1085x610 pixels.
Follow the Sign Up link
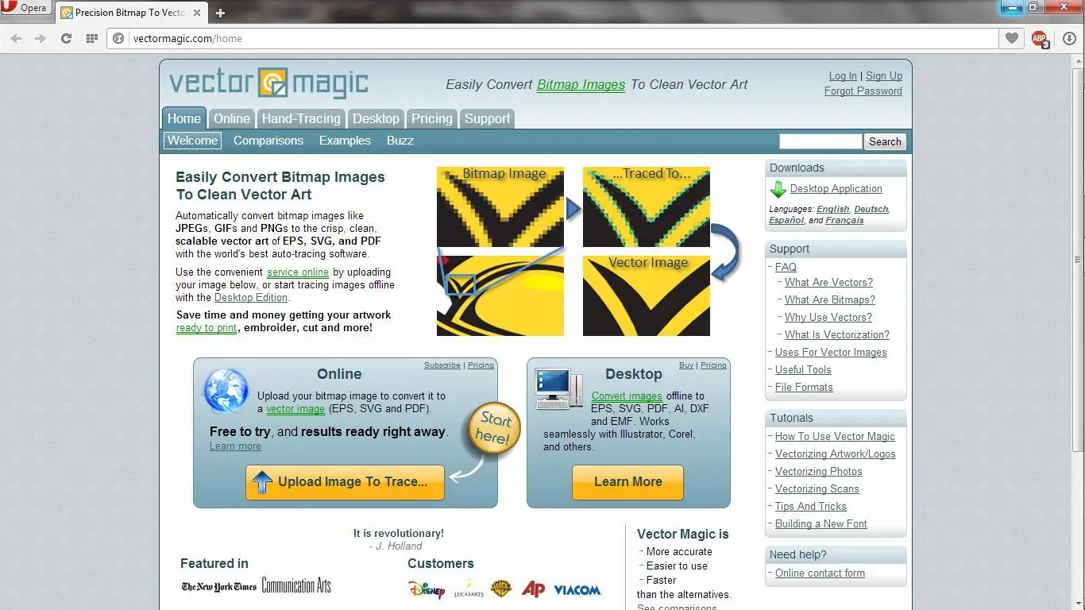point(884,76)
